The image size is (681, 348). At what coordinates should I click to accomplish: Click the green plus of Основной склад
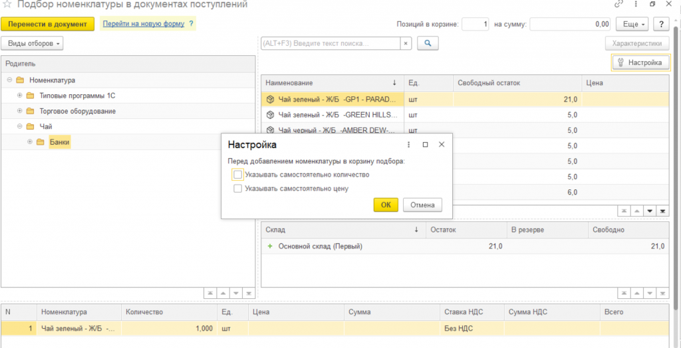(x=270, y=246)
